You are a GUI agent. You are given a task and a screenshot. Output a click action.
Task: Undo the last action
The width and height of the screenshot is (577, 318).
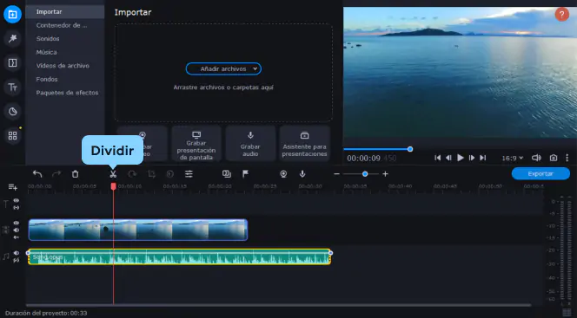coord(37,174)
